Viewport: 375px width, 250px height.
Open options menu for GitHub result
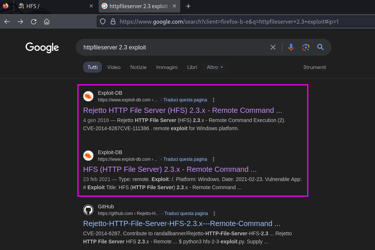point(214,213)
